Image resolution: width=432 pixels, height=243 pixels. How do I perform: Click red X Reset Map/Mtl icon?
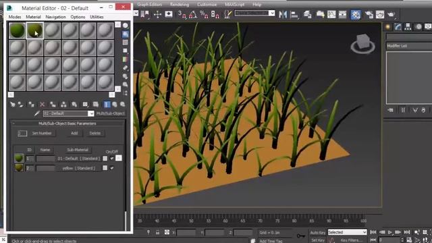[x=42, y=105]
